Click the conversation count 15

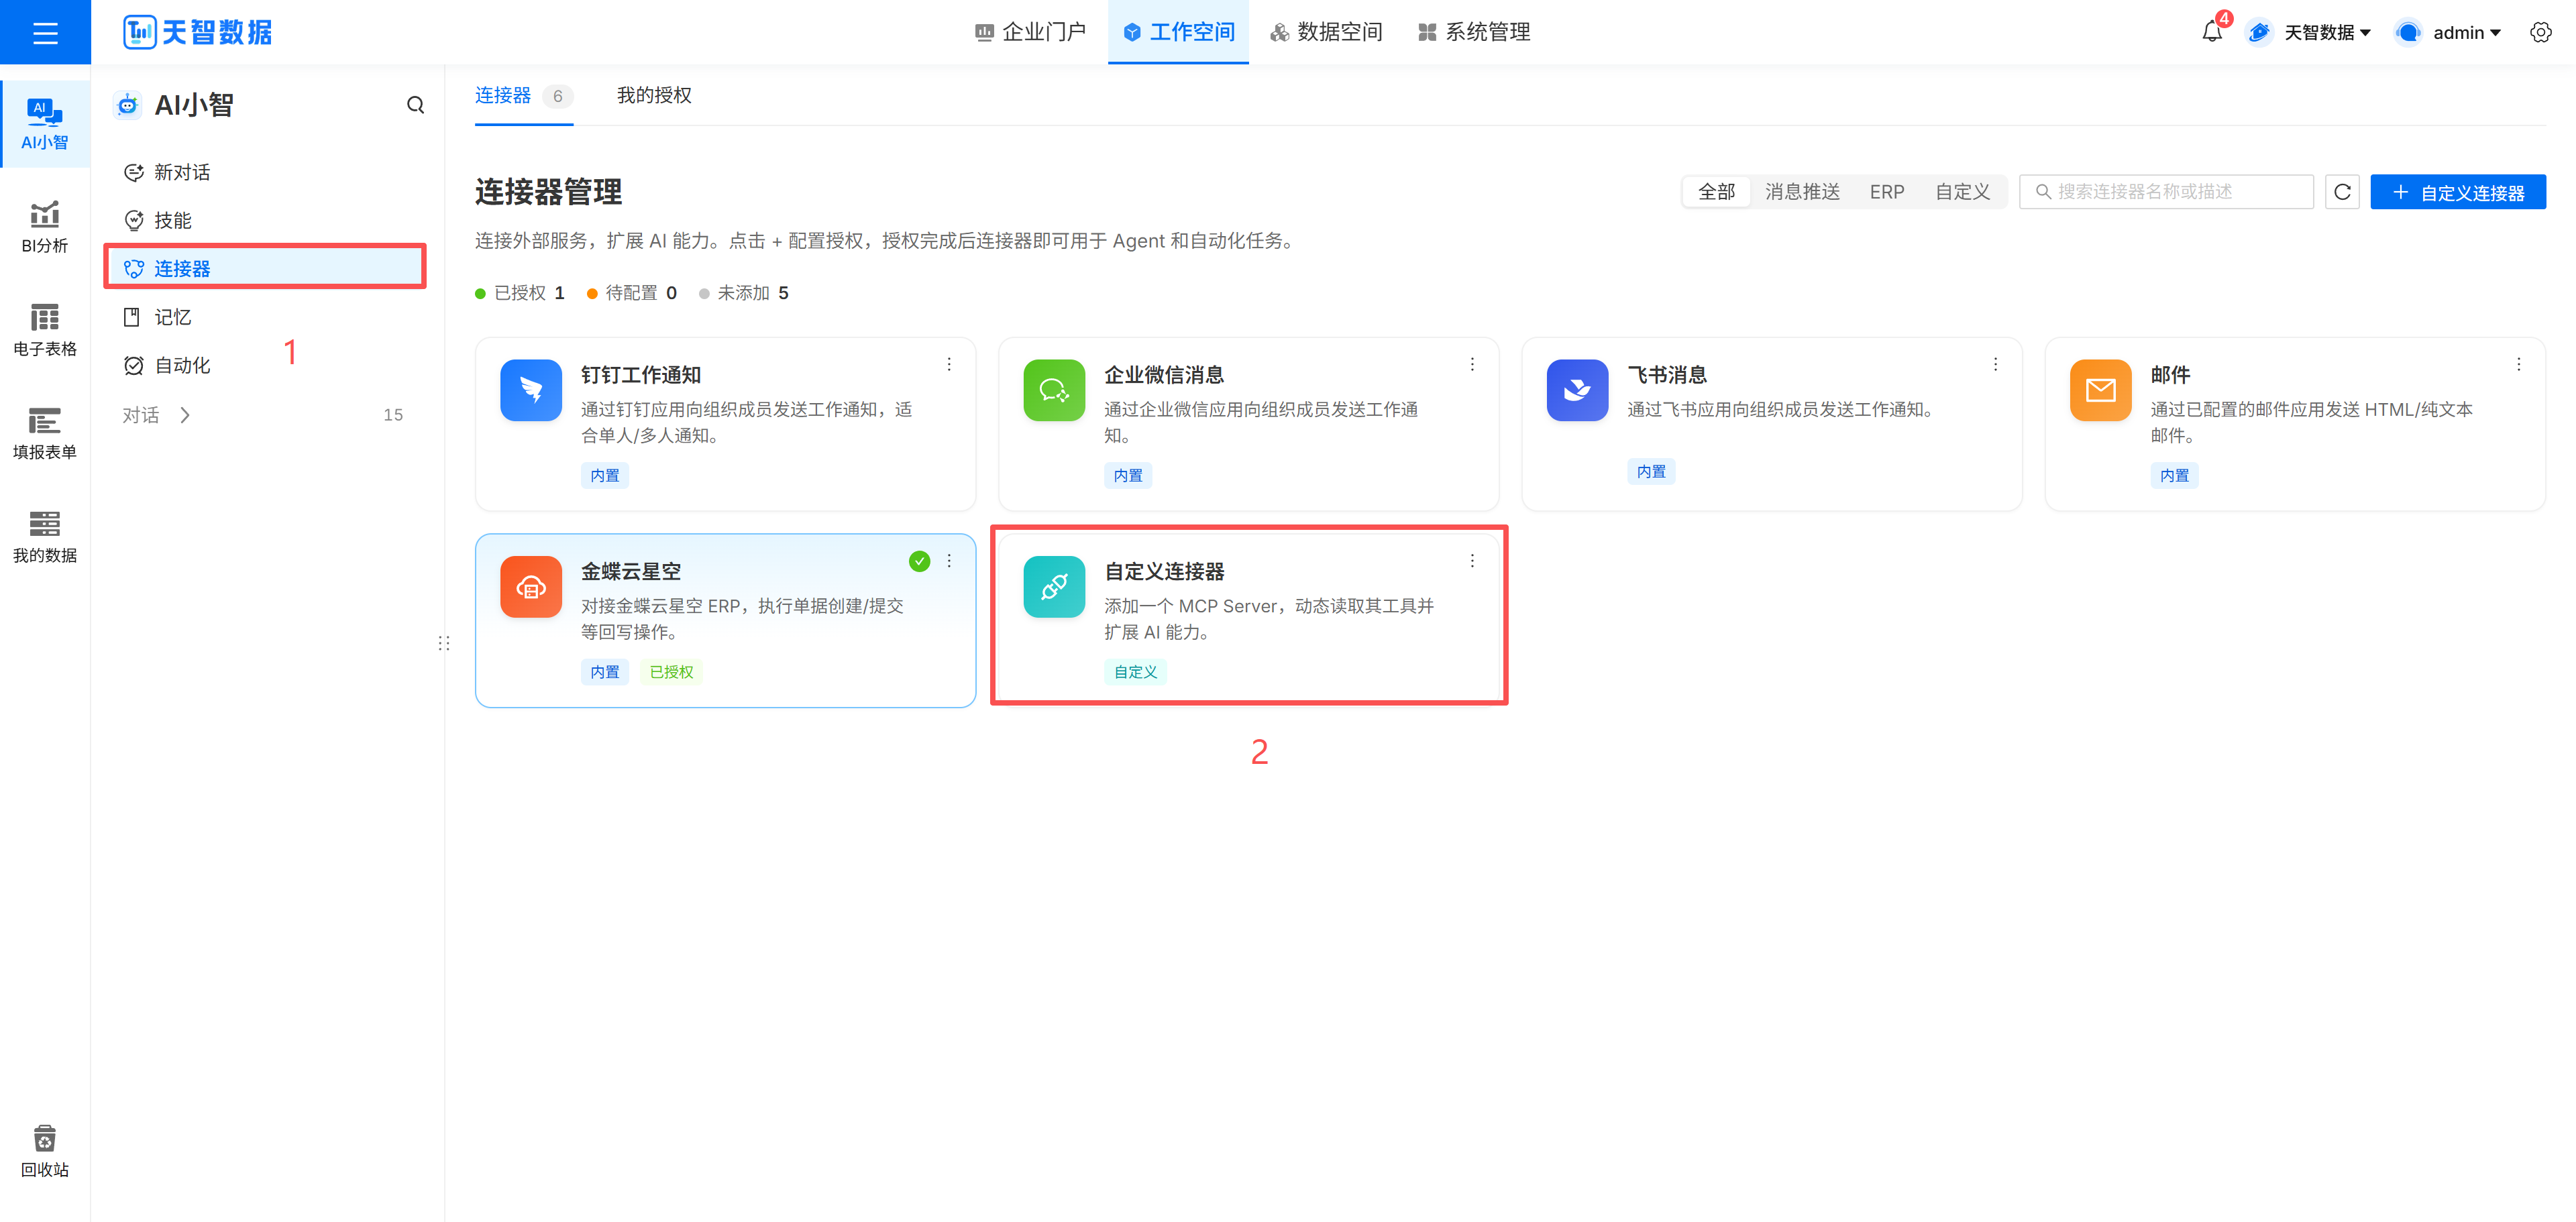(x=393, y=415)
